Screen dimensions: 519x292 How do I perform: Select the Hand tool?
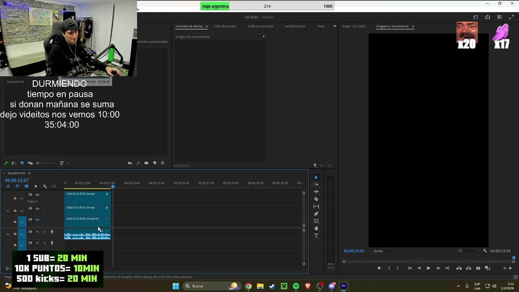tap(316, 228)
